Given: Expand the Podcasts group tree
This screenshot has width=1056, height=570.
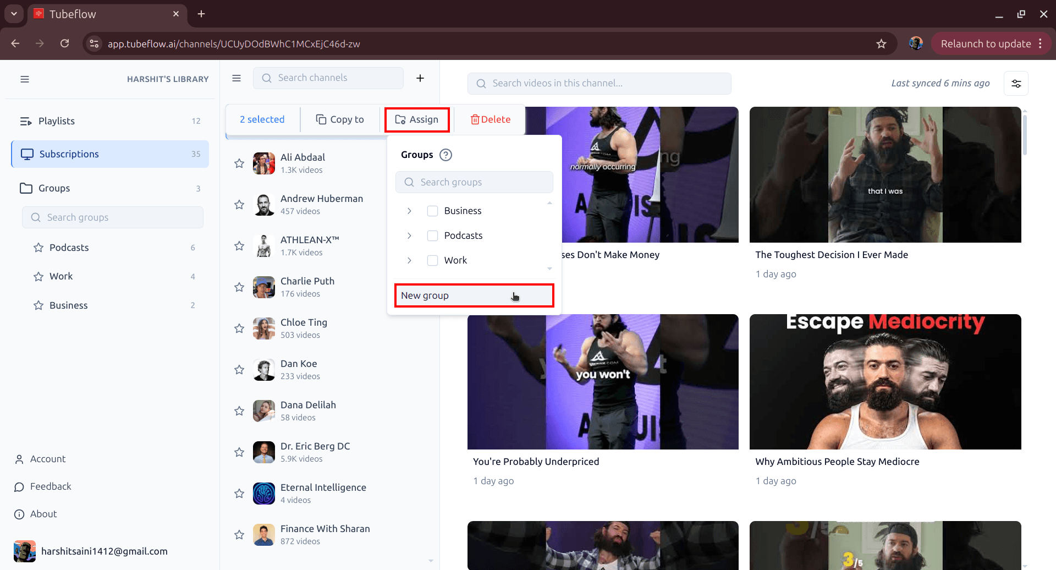Looking at the screenshot, I should pos(409,235).
